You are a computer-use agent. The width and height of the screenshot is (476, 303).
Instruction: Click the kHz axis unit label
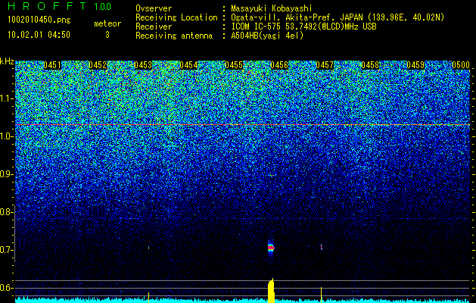7,61
